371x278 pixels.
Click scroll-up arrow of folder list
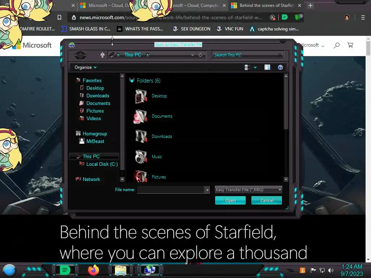(x=286, y=76)
